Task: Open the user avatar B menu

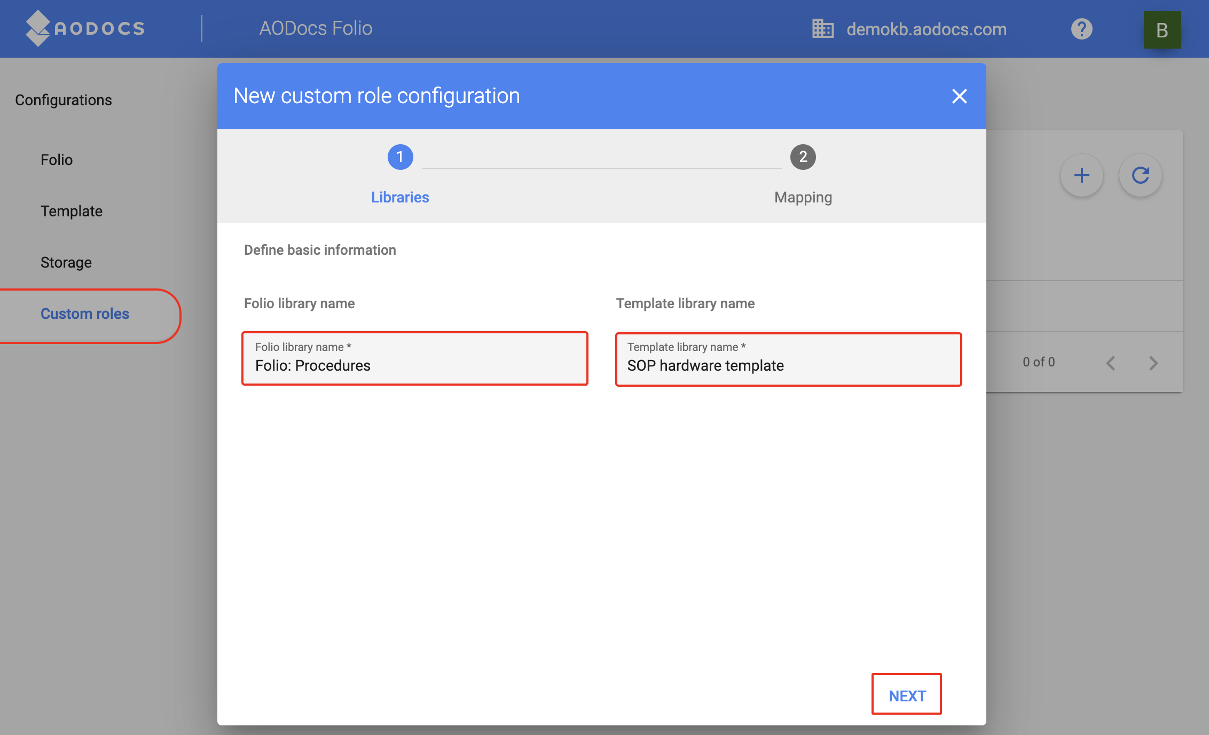Action: (1162, 30)
